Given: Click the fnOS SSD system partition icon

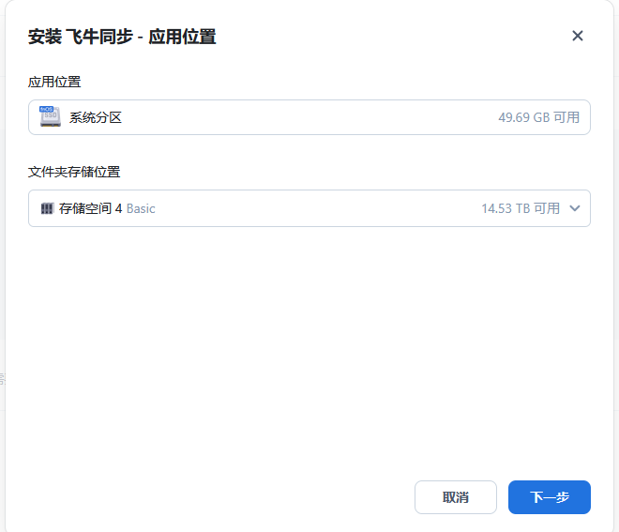Looking at the screenshot, I should click(x=50, y=116).
